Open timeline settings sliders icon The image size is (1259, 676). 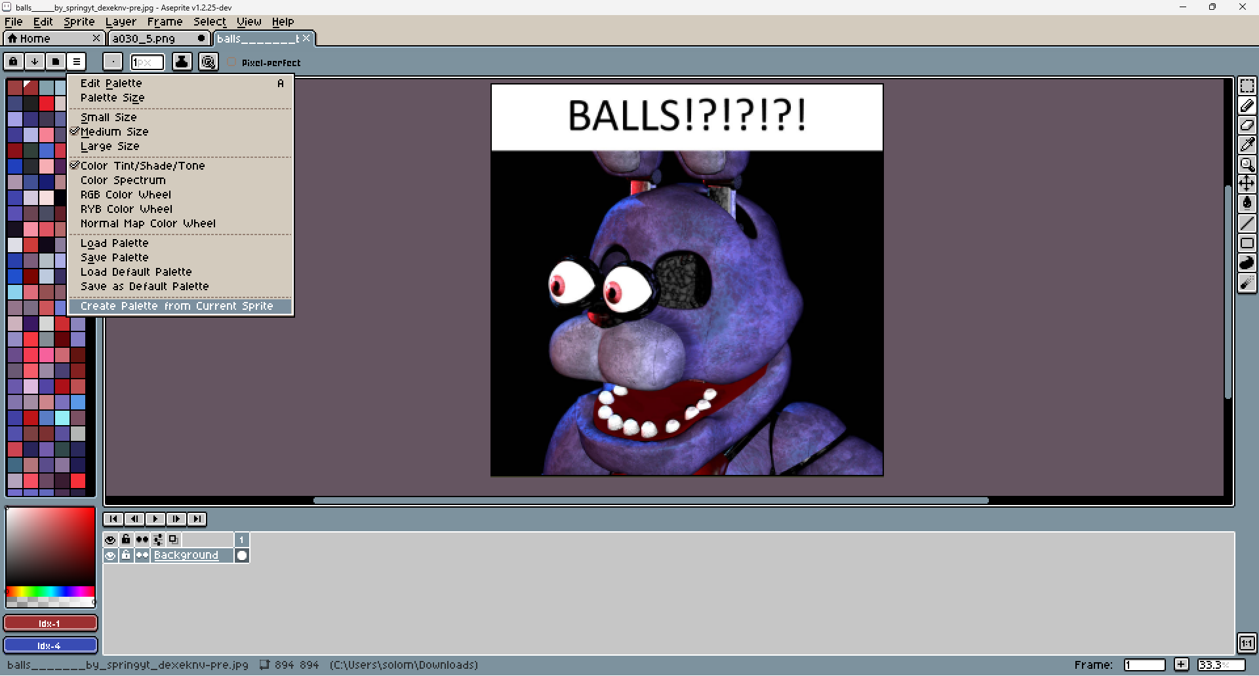pos(158,540)
